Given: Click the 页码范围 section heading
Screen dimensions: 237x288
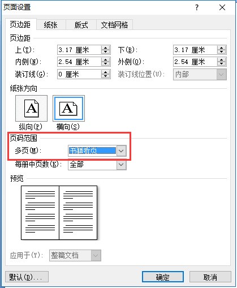Looking at the screenshot, I should click(x=23, y=138).
